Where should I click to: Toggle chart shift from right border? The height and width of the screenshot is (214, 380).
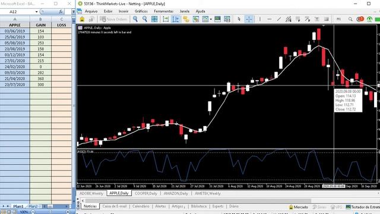point(176,19)
